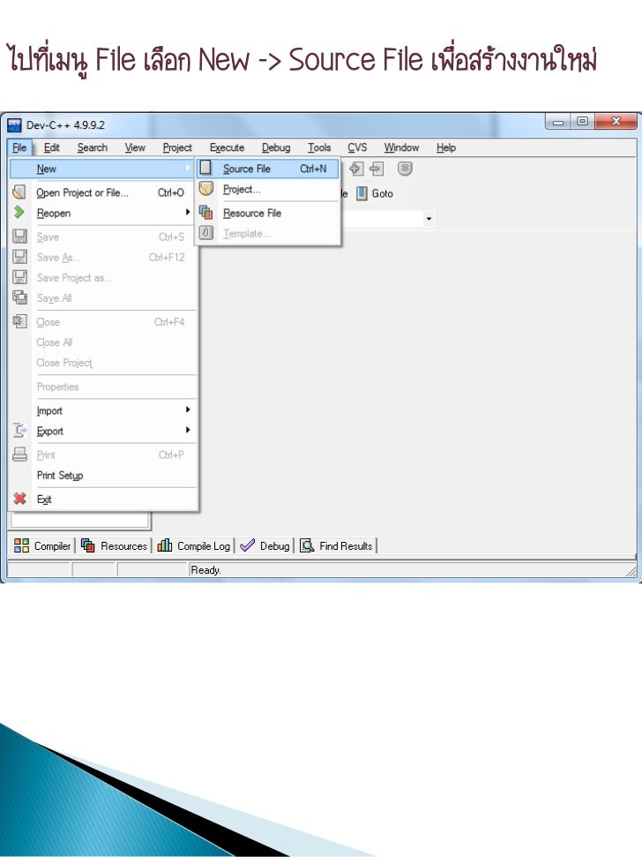This screenshot has width=642, height=857.
Task: Minimize the Dev-C++ window
Action: [x=557, y=122]
